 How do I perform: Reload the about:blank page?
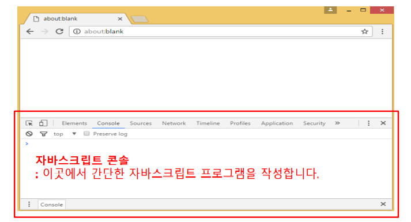59,32
